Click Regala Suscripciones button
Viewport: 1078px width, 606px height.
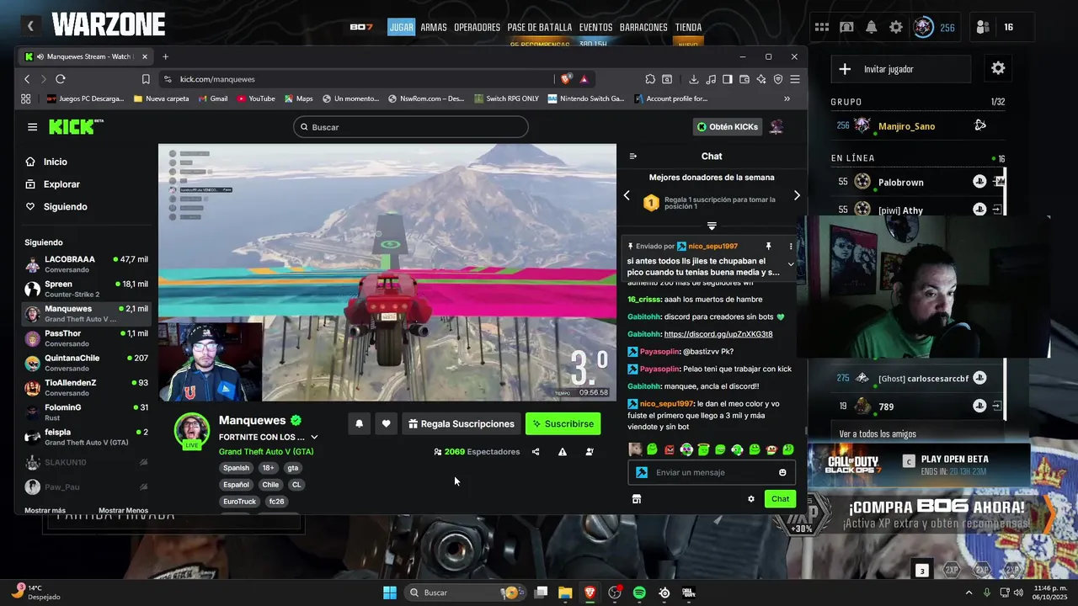coord(461,424)
